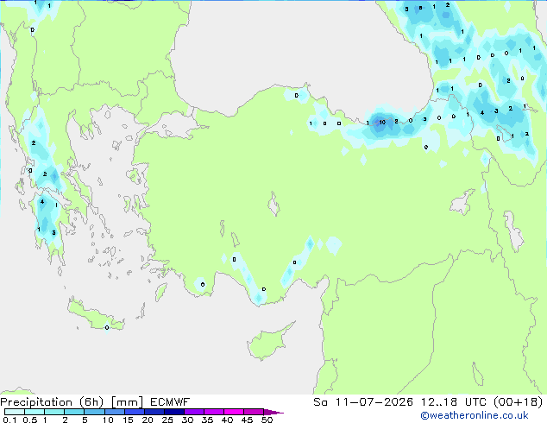The height and width of the screenshot is (423, 547).
Task: Click the legend swatch between 15 and 20
Action: click(135, 412)
